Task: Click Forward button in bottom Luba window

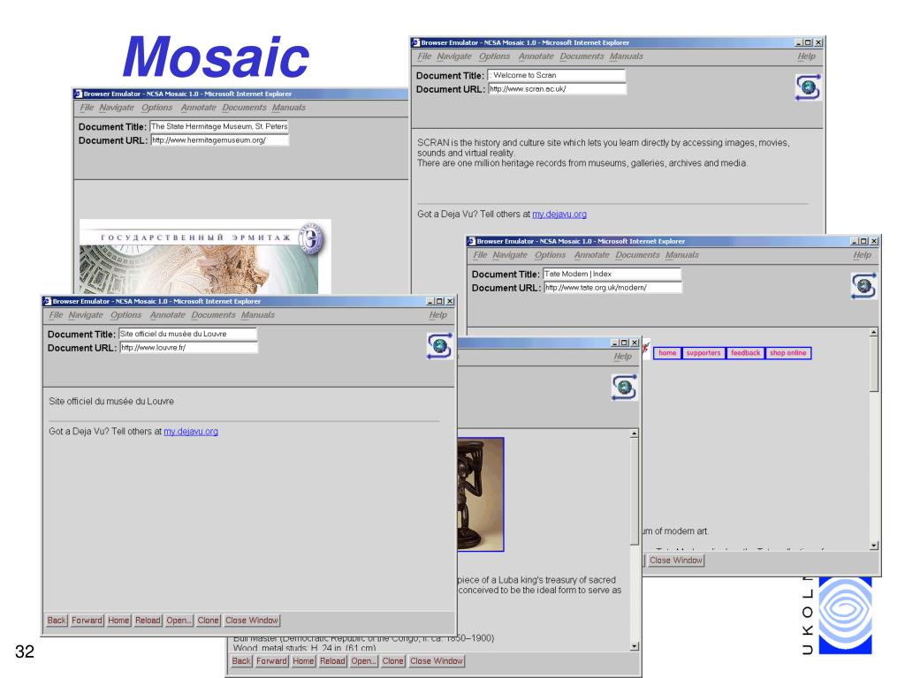Action: [x=272, y=661]
